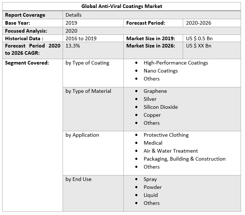
Task: Select the Report Coverage header cell
Action: click(x=25, y=15)
